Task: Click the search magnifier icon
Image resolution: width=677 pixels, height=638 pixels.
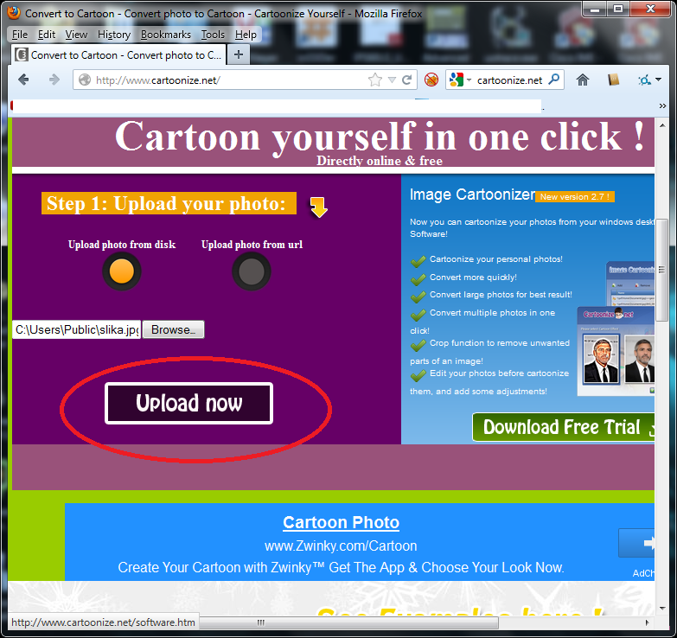Action: coord(554,80)
